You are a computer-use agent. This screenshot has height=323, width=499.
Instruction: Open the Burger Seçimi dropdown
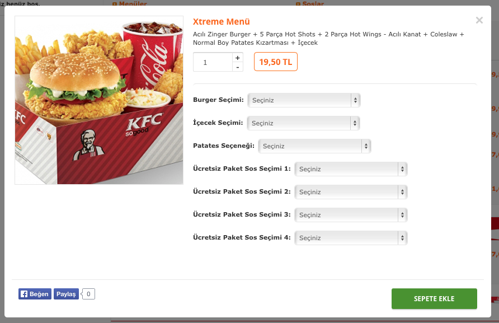click(304, 100)
